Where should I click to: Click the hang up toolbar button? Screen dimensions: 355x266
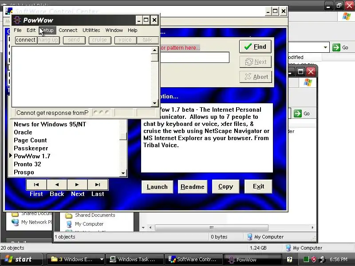point(48,40)
